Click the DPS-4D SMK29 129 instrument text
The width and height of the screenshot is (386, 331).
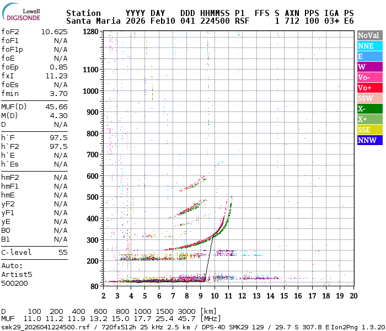pos(233,327)
